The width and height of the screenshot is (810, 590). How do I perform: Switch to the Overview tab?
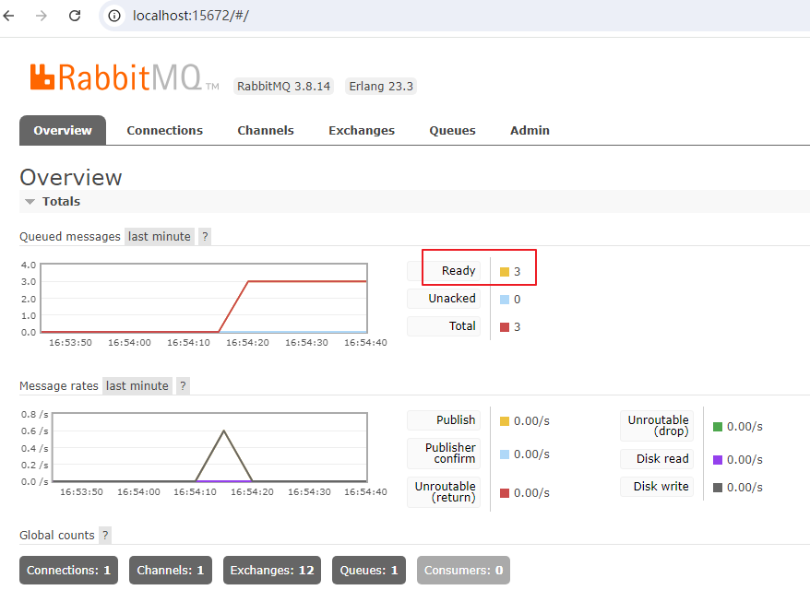pyautogui.click(x=63, y=131)
